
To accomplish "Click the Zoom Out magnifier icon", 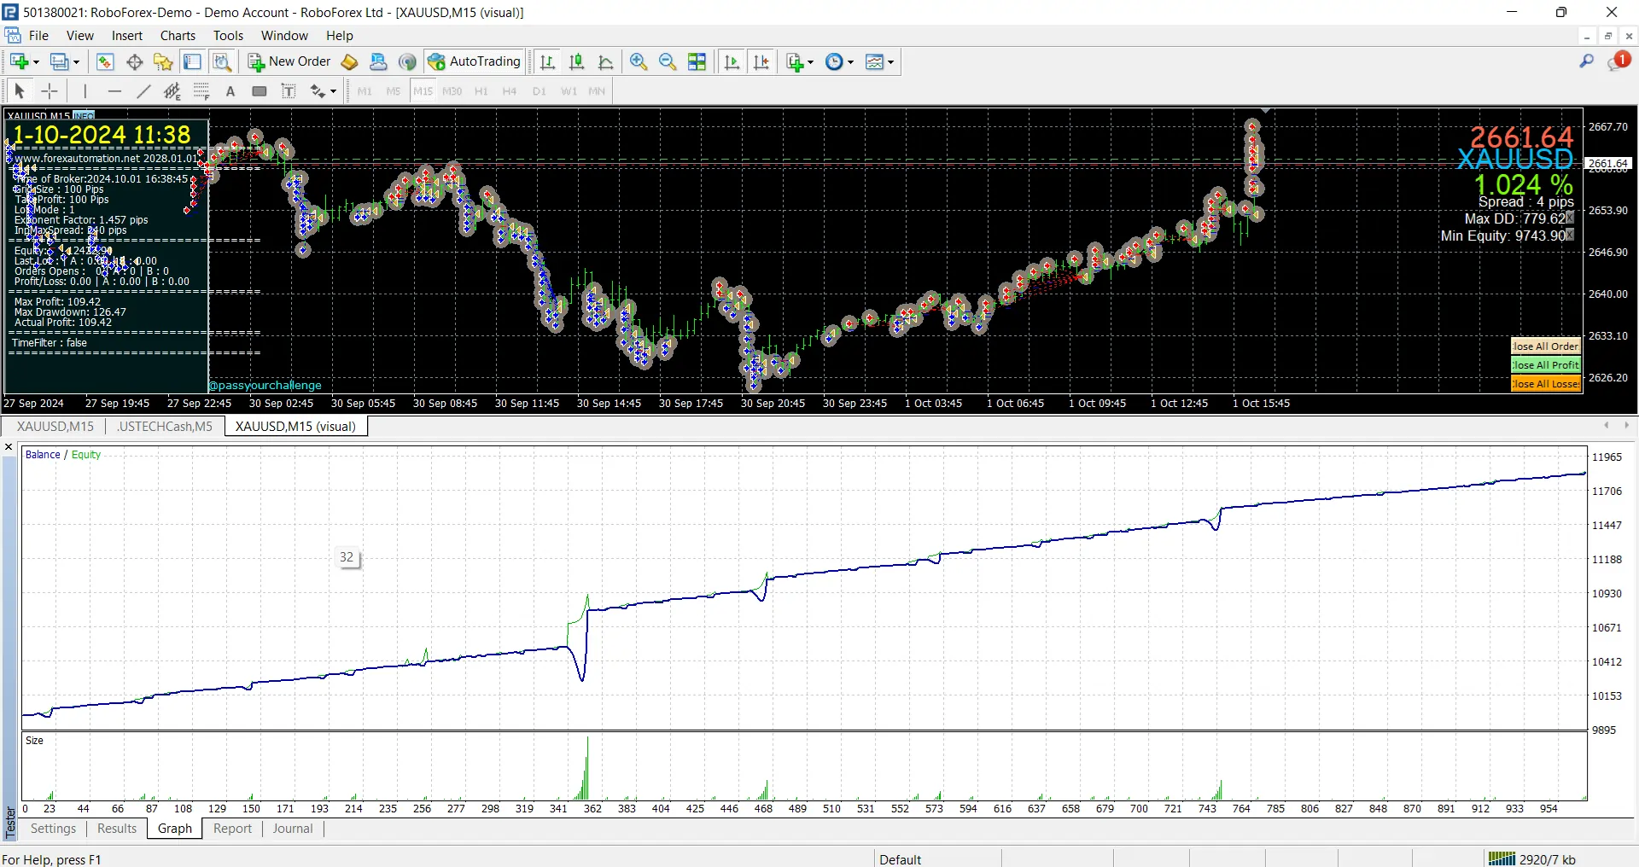I will click(x=668, y=61).
